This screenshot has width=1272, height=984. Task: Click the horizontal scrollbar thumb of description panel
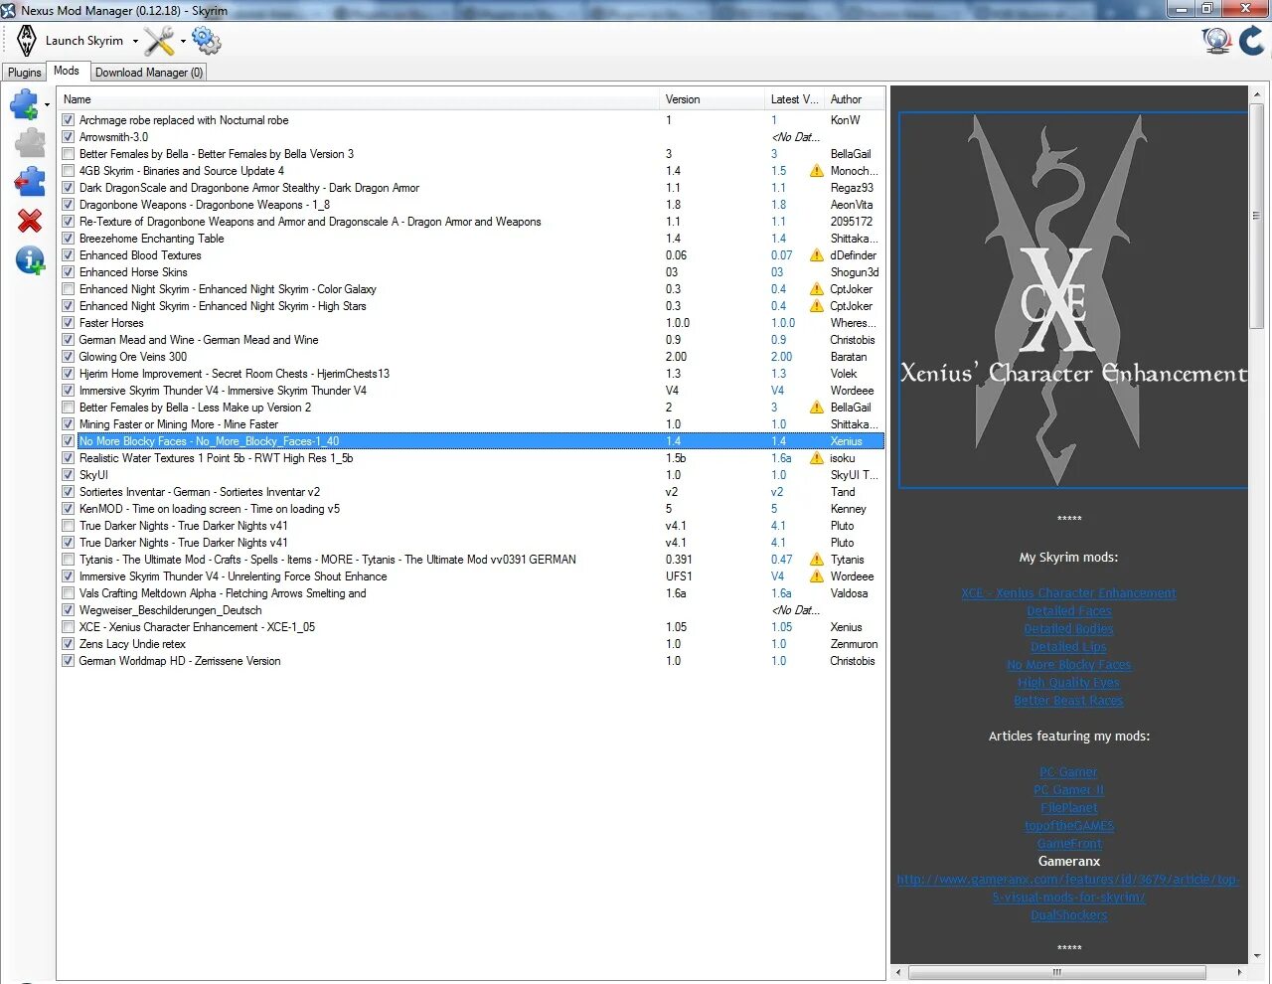tap(1056, 973)
